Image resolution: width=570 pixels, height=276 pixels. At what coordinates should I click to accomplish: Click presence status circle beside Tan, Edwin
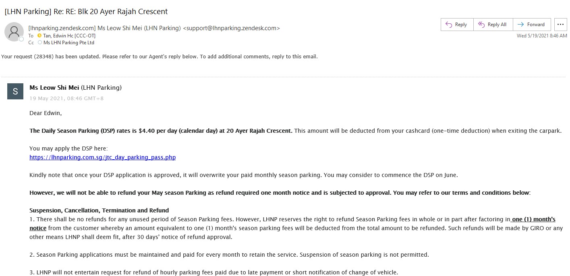(39, 36)
